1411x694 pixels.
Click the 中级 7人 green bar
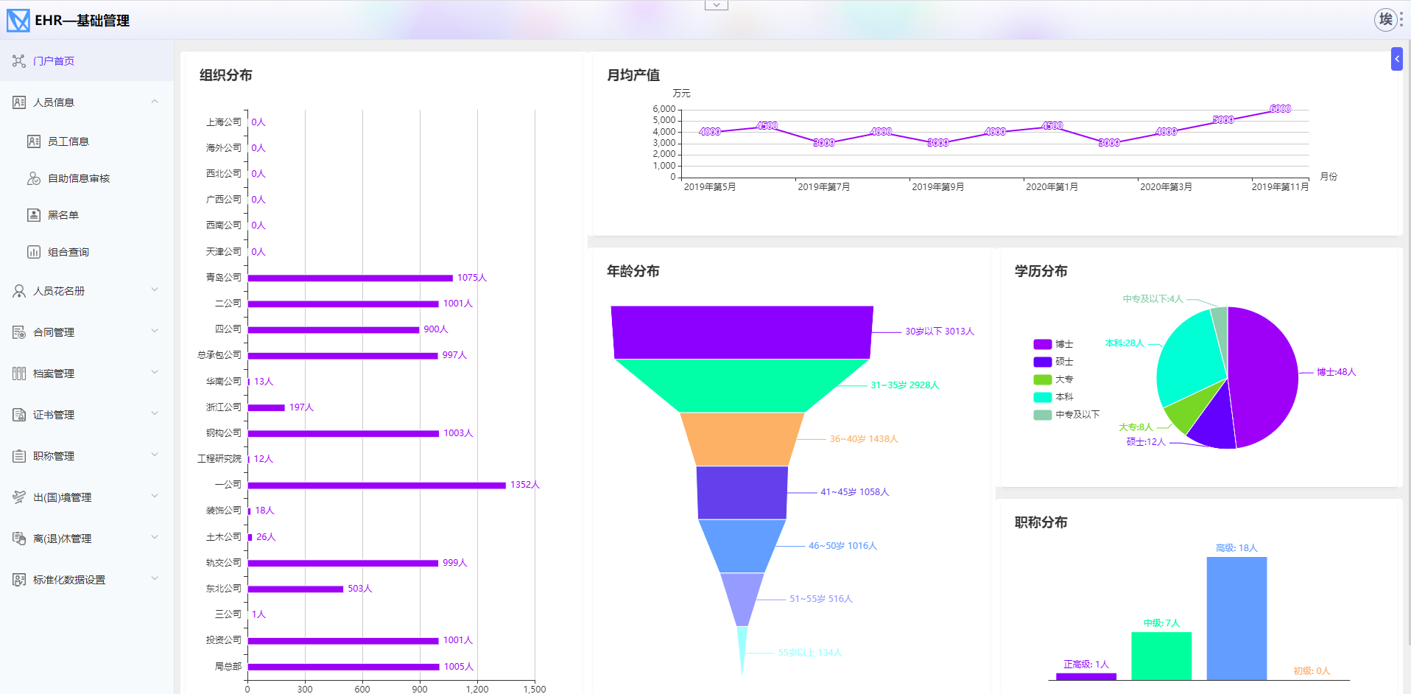pyautogui.click(x=1161, y=656)
